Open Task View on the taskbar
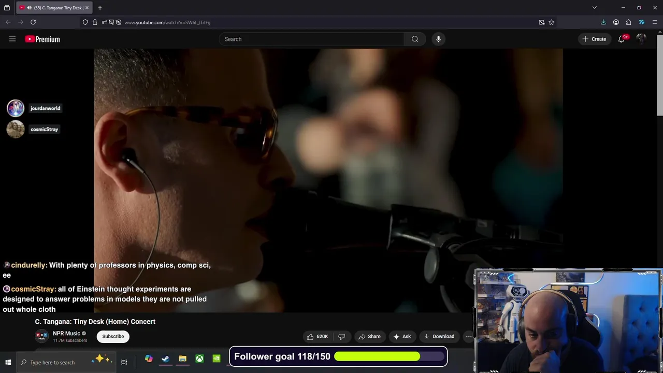The height and width of the screenshot is (373, 663). click(x=124, y=362)
